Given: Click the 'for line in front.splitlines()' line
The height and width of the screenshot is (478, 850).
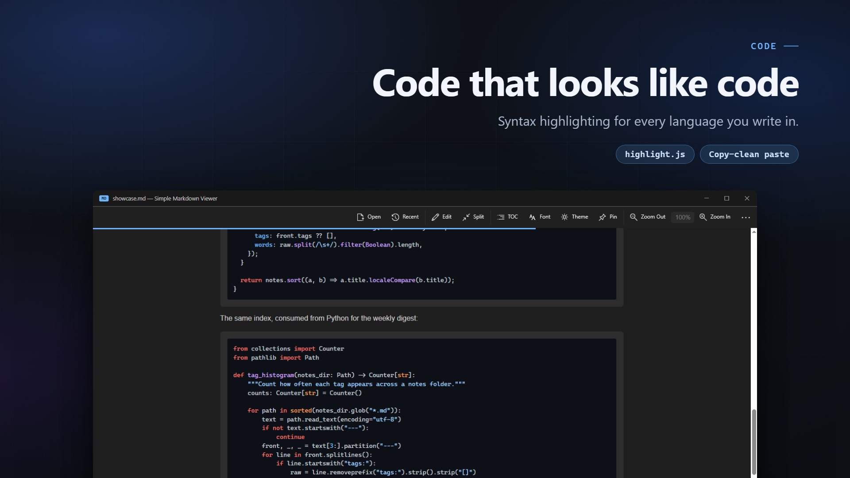Looking at the screenshot, I should click(x=317, y=455).
